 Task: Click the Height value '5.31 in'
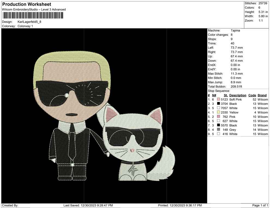coord(263,12)
